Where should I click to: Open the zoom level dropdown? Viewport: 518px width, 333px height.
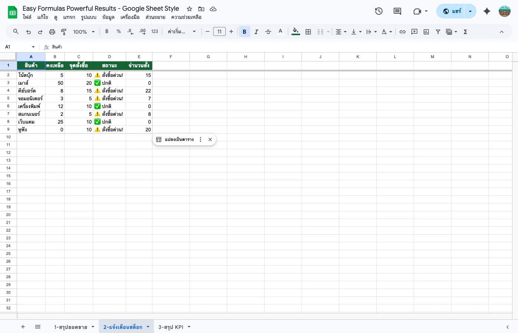(x=83, y=31)
